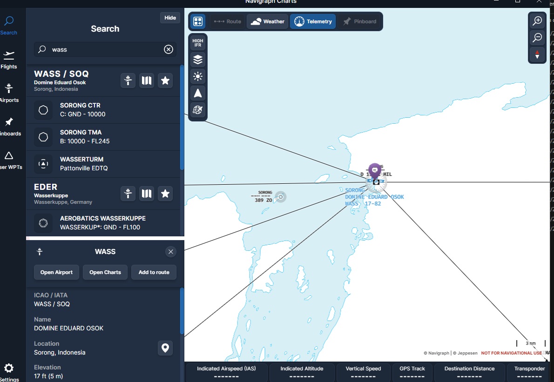Click the search results scrollbar
The image size is (554, 382).
182,117
